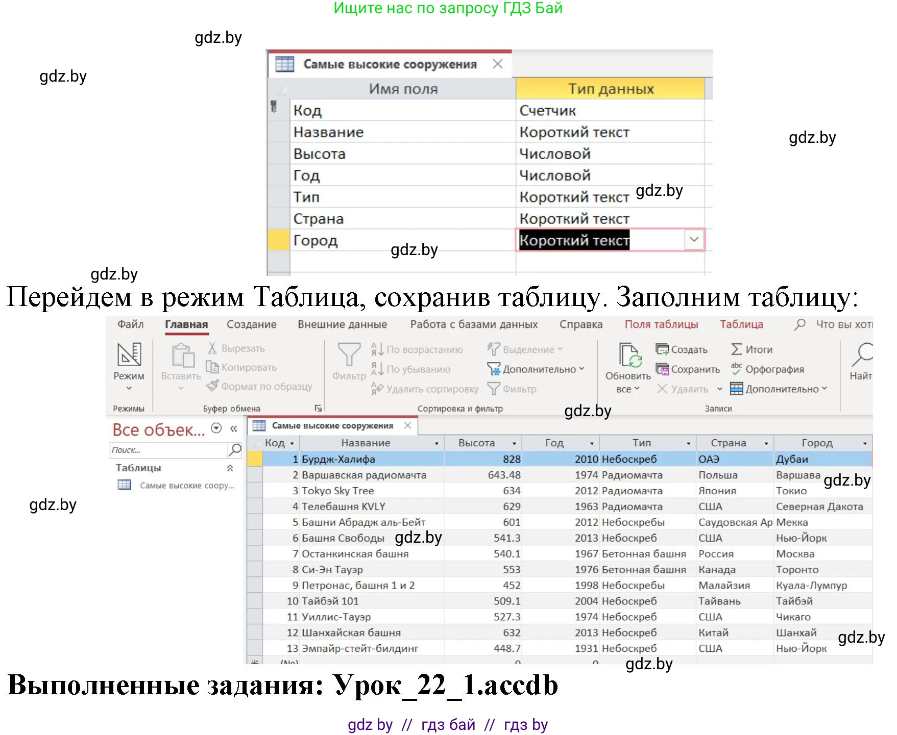Image resolution: width=897 pixels, height=735 pixels.
Task: Click Удалить сортировку button
Action: 423,389
